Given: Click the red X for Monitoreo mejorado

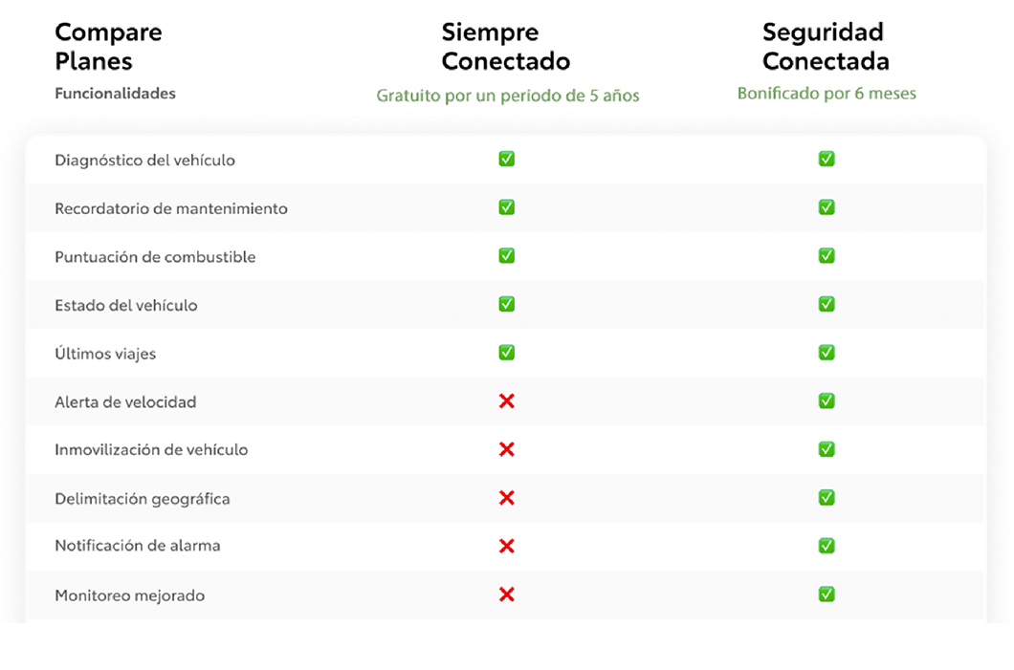Looking at the screenshot, I should [507, 594].
